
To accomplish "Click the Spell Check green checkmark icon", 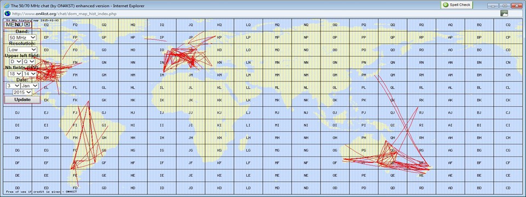I will click(445, 5).
